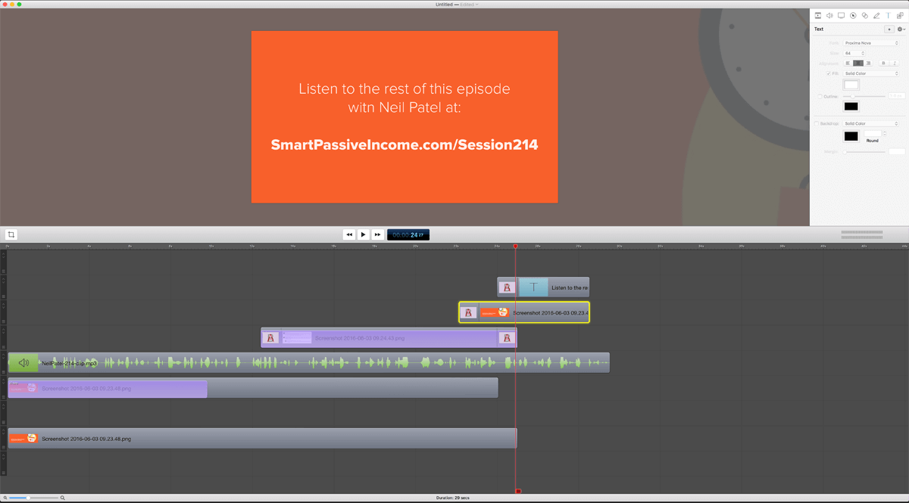
Task: Click the black outline color swatch
Action: (x=851, y=107)
